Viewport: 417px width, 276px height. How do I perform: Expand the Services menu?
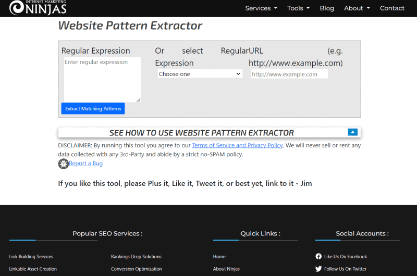point(261,8)
